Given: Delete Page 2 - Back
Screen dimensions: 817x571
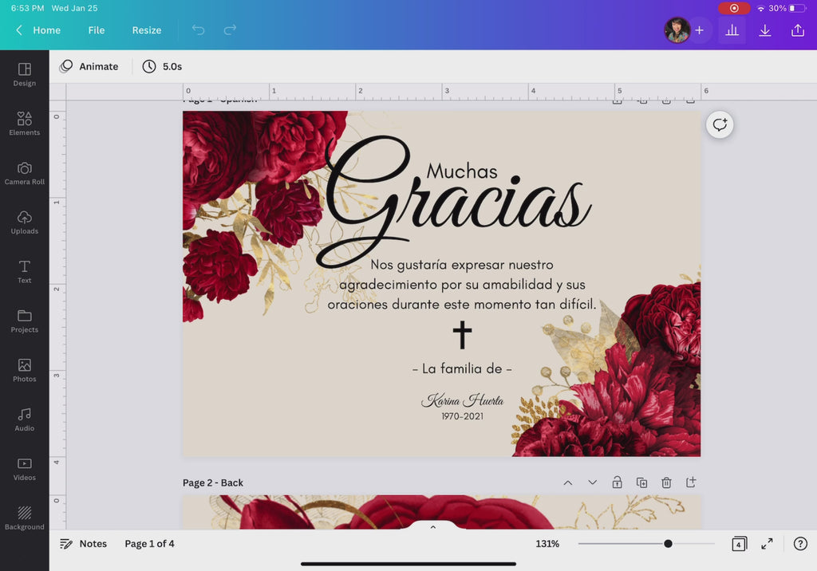Looking at the screenshot, I should (x=666, y=482).
